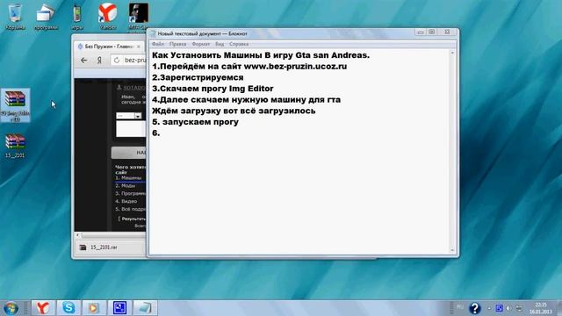Click the white text box on the website
This screenshot has height=316, width=562.
131,129
